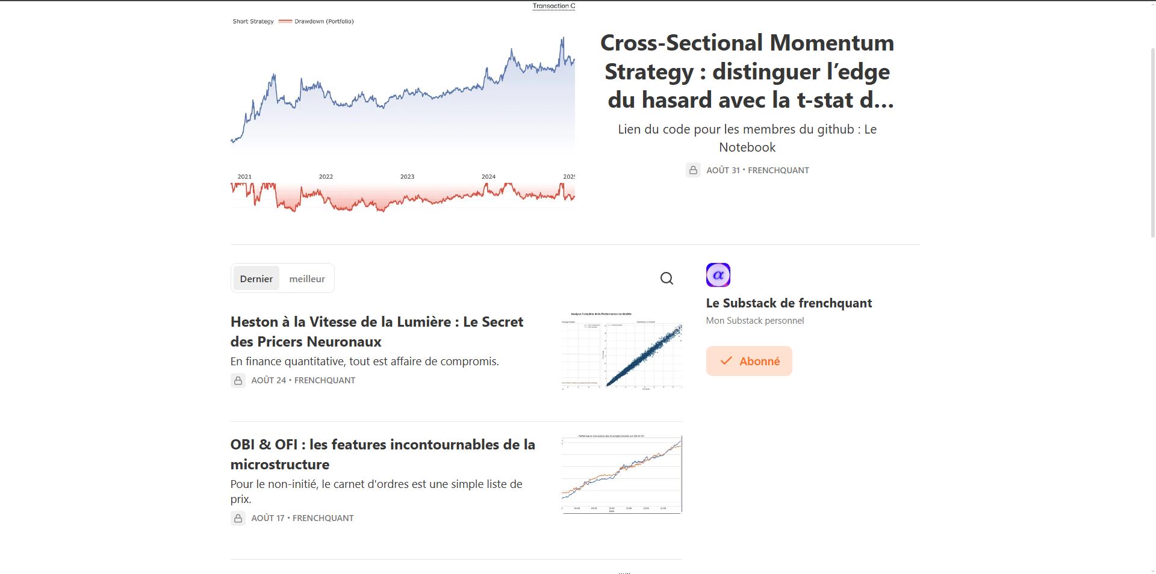This screenshot has height=574, width=1156.
Task: Click the carnet d'ordres post description
Action: [376, 491]
